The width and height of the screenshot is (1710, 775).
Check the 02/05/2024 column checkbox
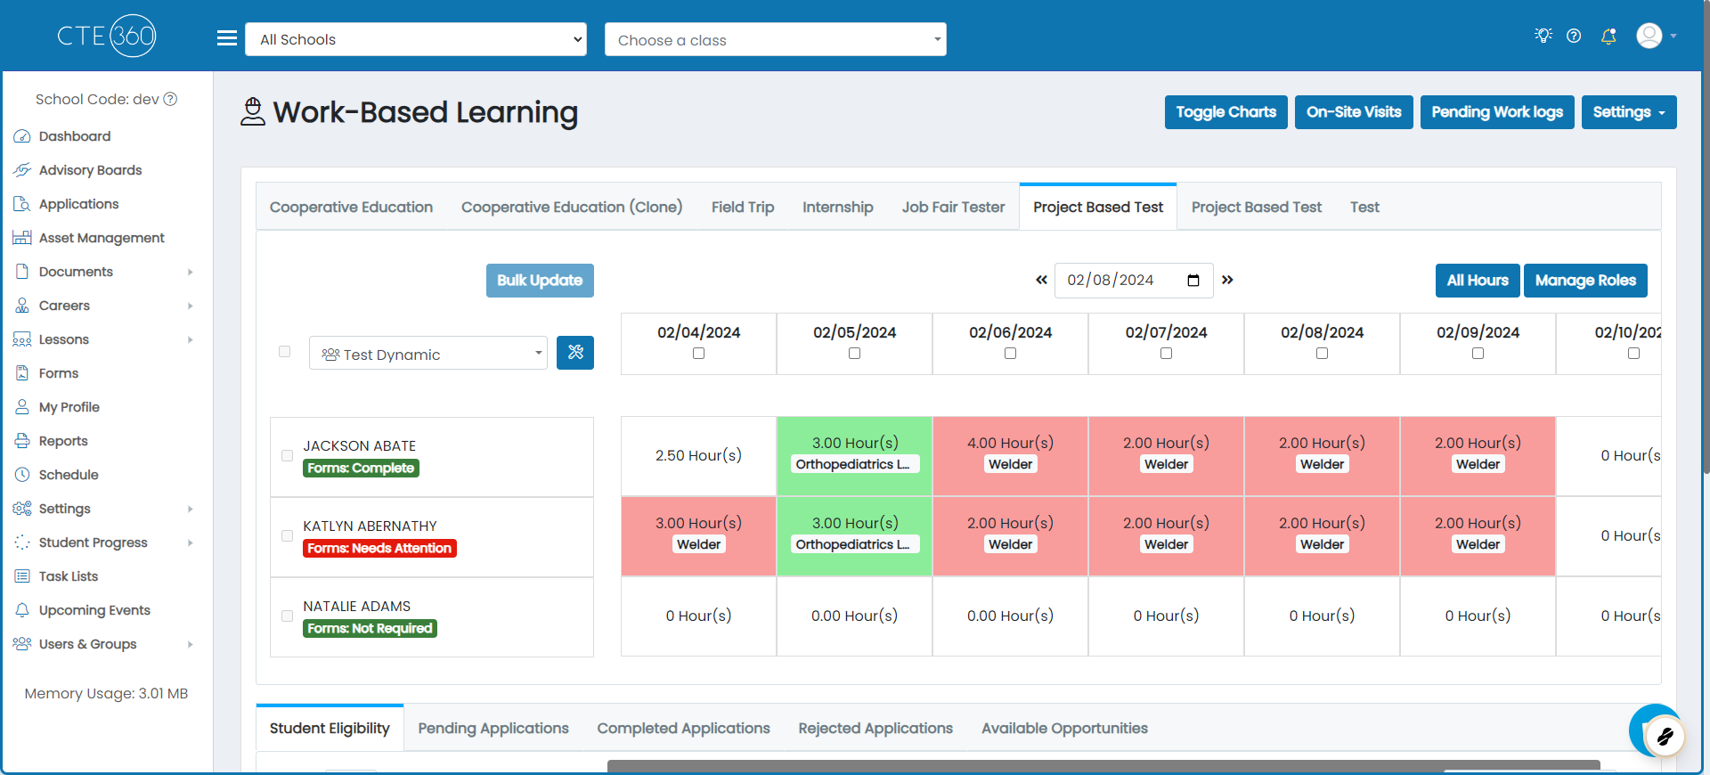coord(854,354)
